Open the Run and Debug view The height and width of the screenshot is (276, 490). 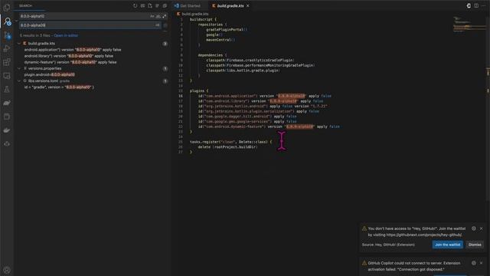click(7, 48)
